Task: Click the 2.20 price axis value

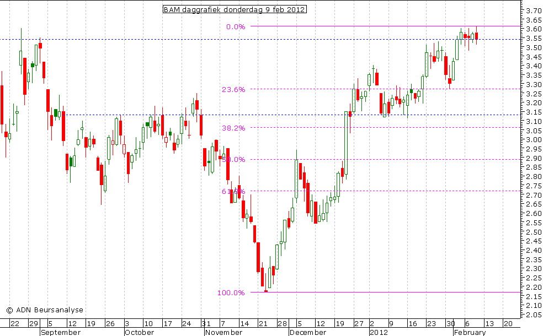Action: (x=534, y=287)
